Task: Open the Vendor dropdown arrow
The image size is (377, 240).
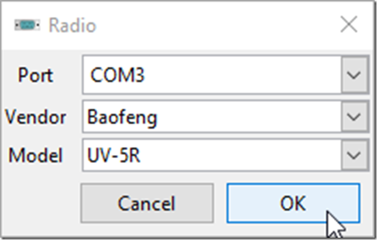Action: click(352, 117)
